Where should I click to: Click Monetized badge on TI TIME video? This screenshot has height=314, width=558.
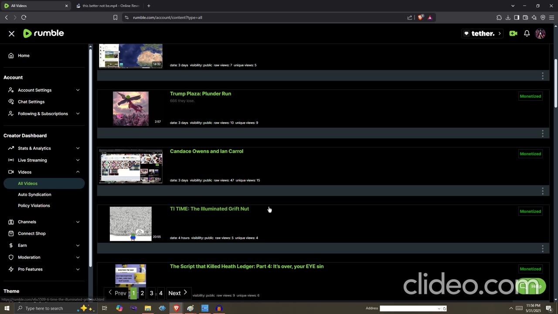530,212
